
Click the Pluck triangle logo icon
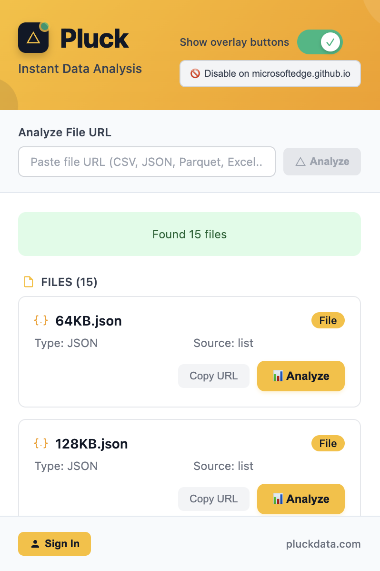click(33, 38)
